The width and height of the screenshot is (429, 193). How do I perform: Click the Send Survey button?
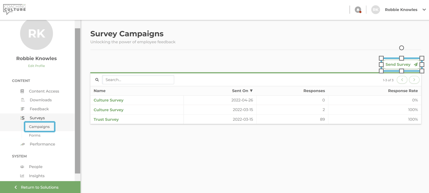401,65
